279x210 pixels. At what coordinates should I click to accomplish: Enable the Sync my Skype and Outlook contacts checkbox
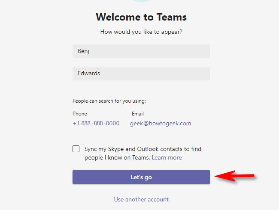(x=76, y=149)
